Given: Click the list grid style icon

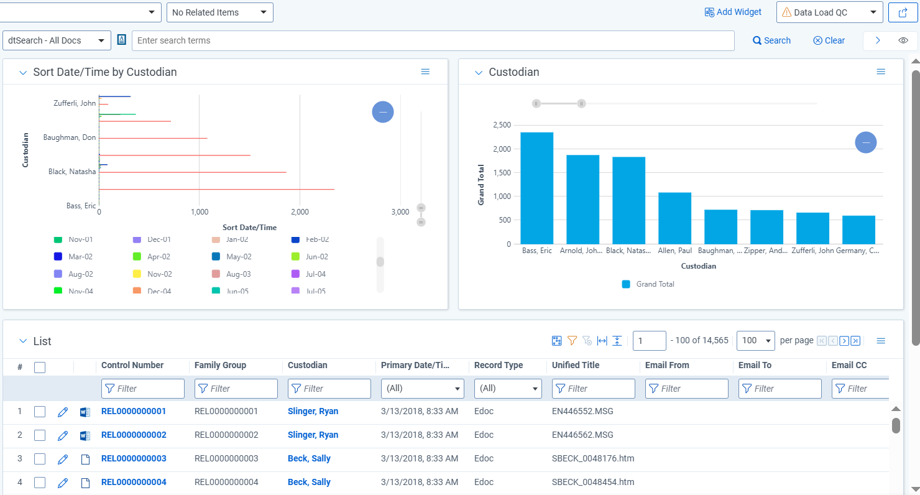Looking at the screenshot, I should (557, 341).
